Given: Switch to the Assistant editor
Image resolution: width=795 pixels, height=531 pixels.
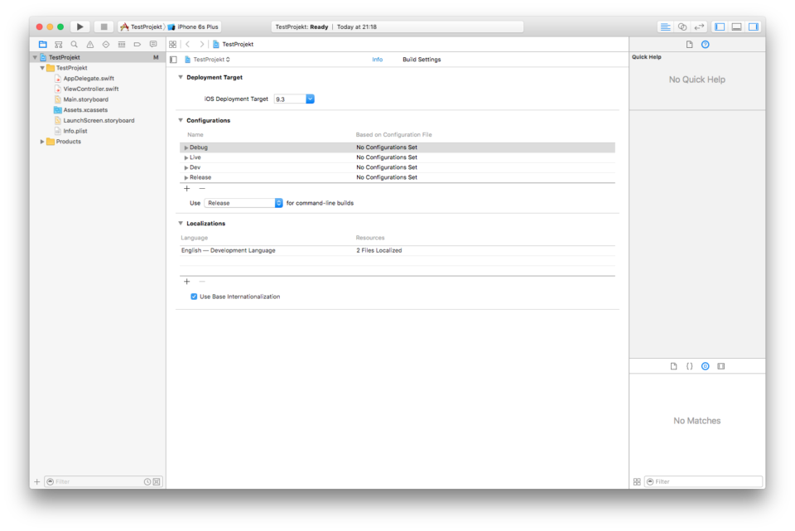Looking at the screenshot, I should (x=682, y=27).
